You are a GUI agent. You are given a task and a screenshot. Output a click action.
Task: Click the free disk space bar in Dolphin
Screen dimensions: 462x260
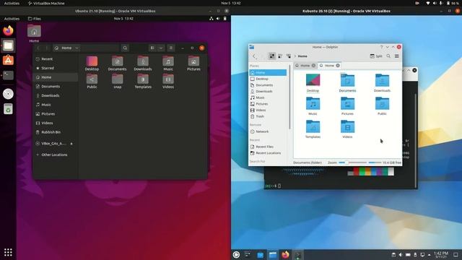(375, 162)
